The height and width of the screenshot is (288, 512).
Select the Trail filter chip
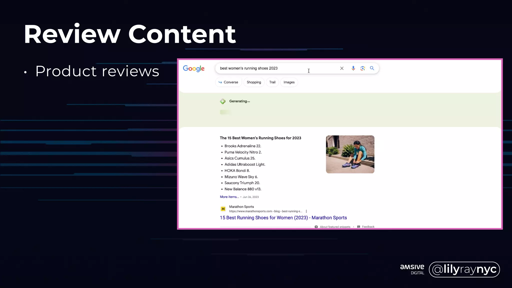pos(272,82)
